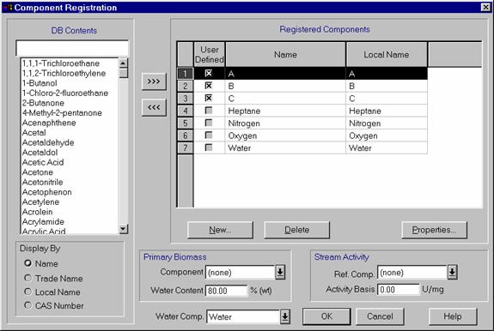Select row header 7 in components table
Image resolution: width=494 pixels, height=331 pixels.
pyautogui.click(x=186, y=147)
